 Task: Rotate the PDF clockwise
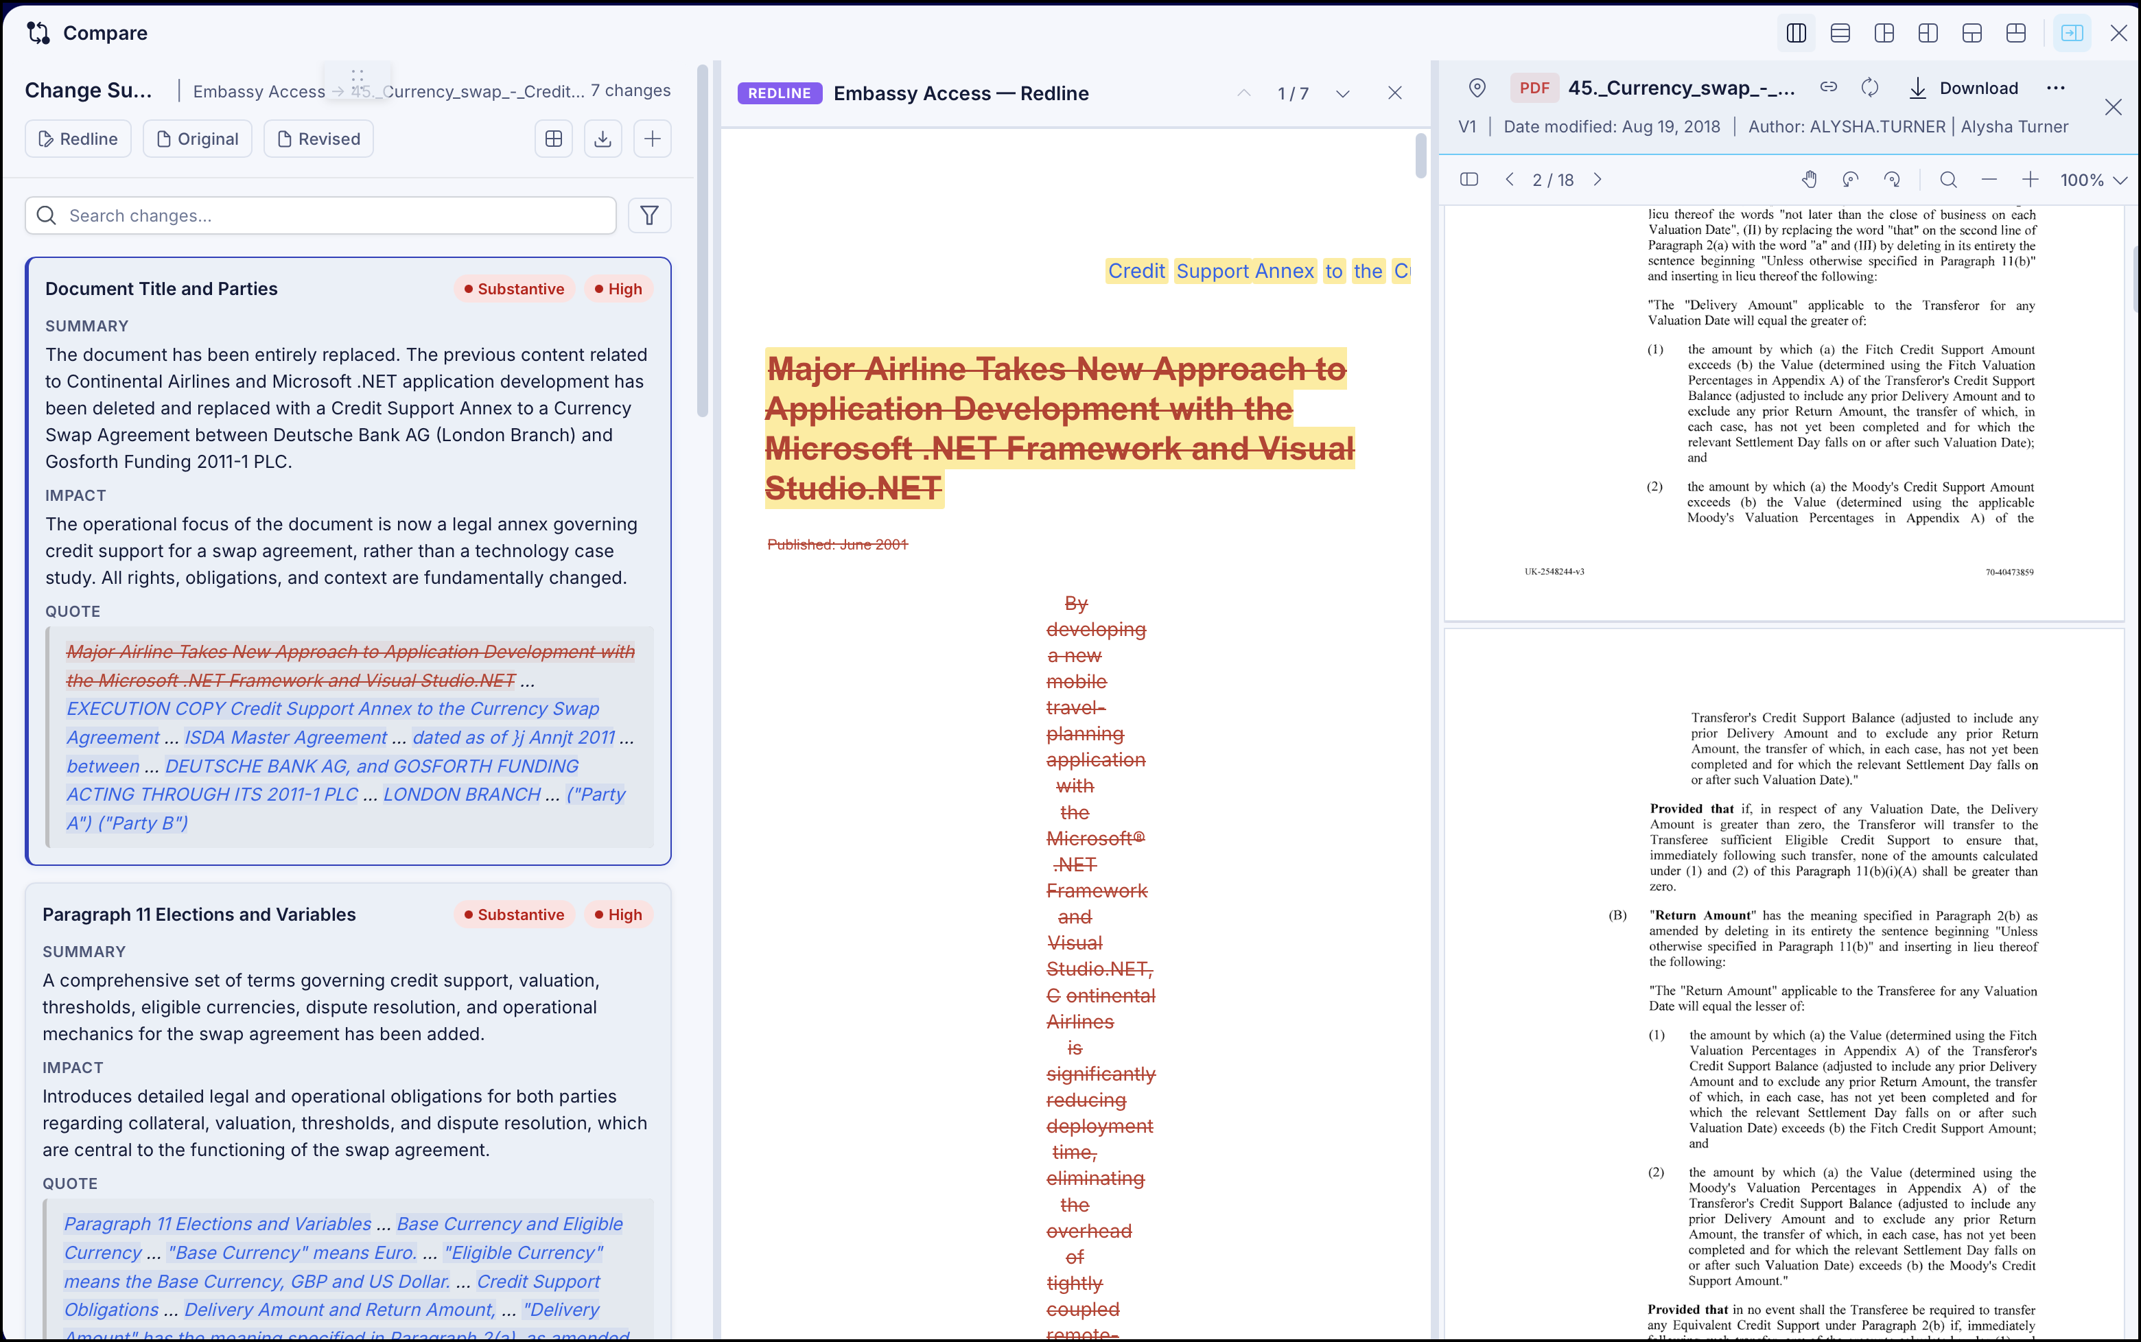pyautogui.click(x=1893, y=179)
